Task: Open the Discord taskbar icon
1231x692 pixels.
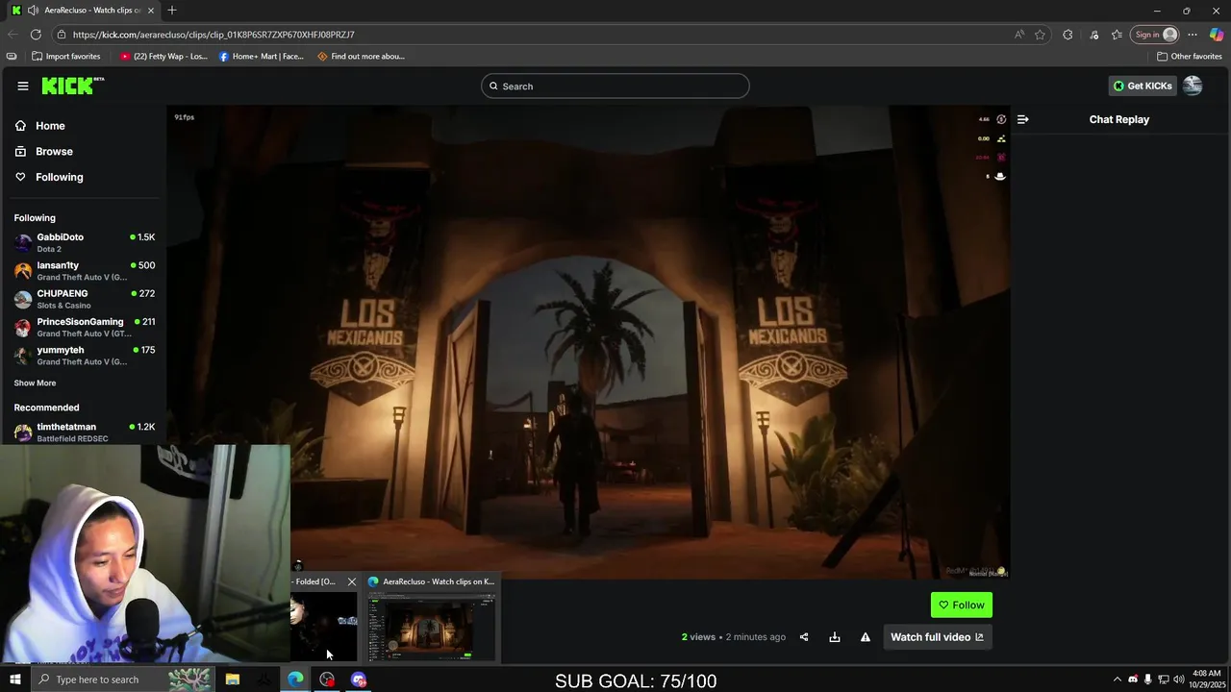Action: coord(359,680)
